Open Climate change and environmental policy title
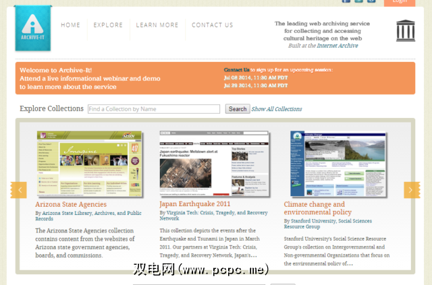This screenshot has height=285, width=432. click(318, 208)
